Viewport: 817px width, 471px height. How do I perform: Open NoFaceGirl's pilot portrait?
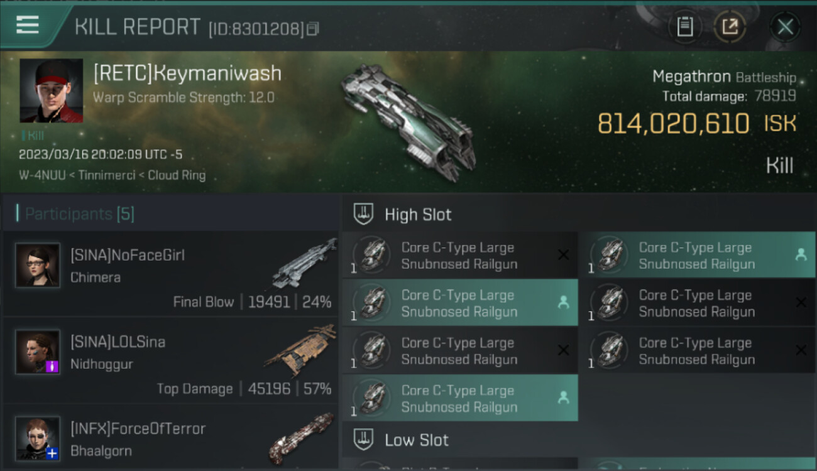(38, 265)
